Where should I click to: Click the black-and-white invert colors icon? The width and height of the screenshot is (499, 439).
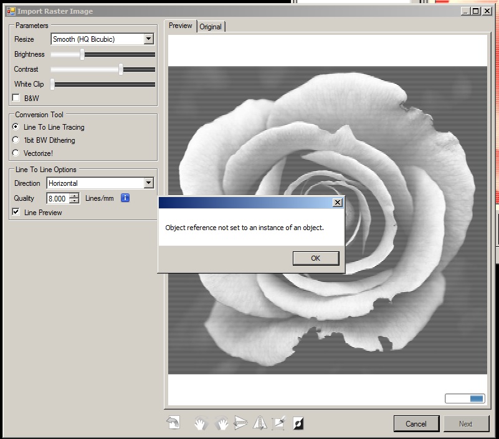[x=298, y=424]
